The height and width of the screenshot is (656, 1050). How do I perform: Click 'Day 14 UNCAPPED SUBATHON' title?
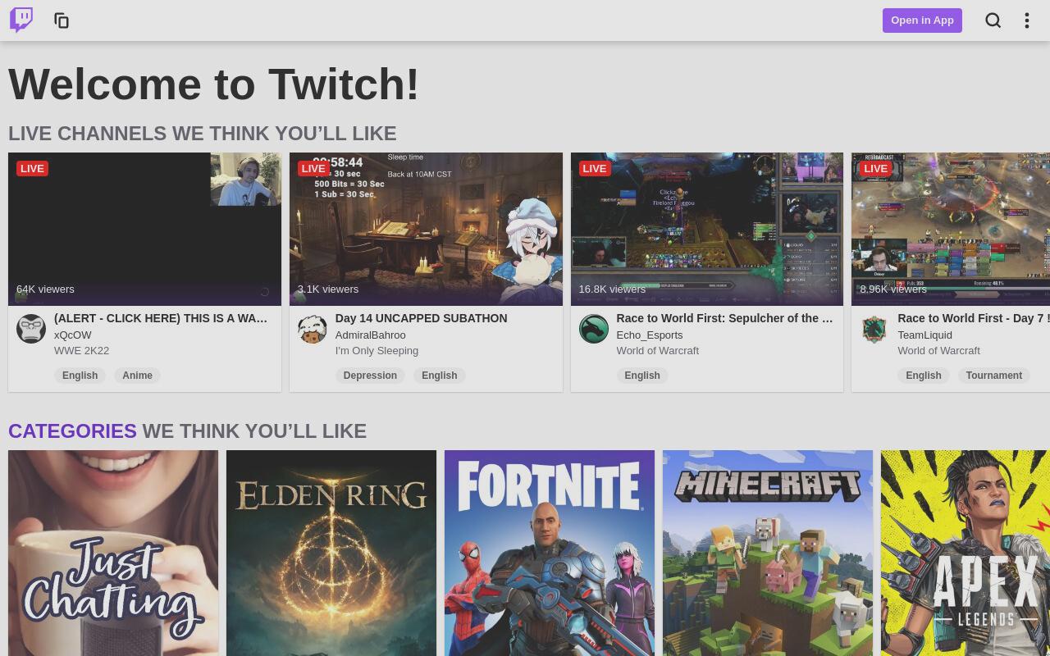coord(422,318)
